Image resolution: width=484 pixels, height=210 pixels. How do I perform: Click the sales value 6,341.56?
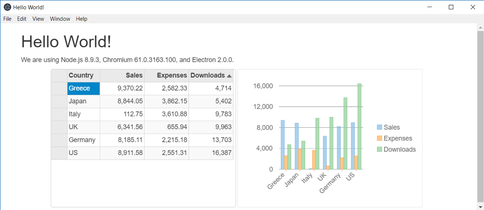tap(122, 127)
